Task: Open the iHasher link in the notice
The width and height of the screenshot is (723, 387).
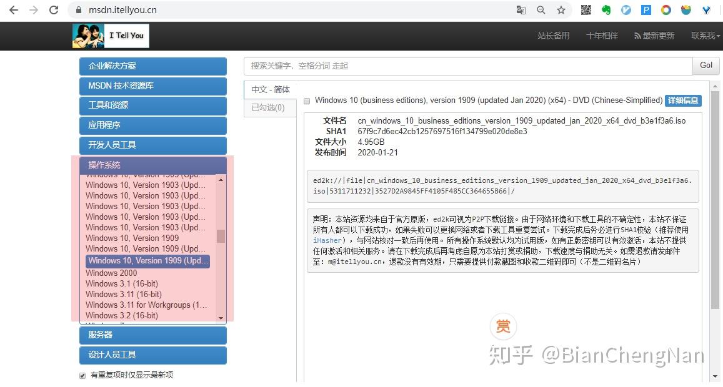Action: (327, 240)
